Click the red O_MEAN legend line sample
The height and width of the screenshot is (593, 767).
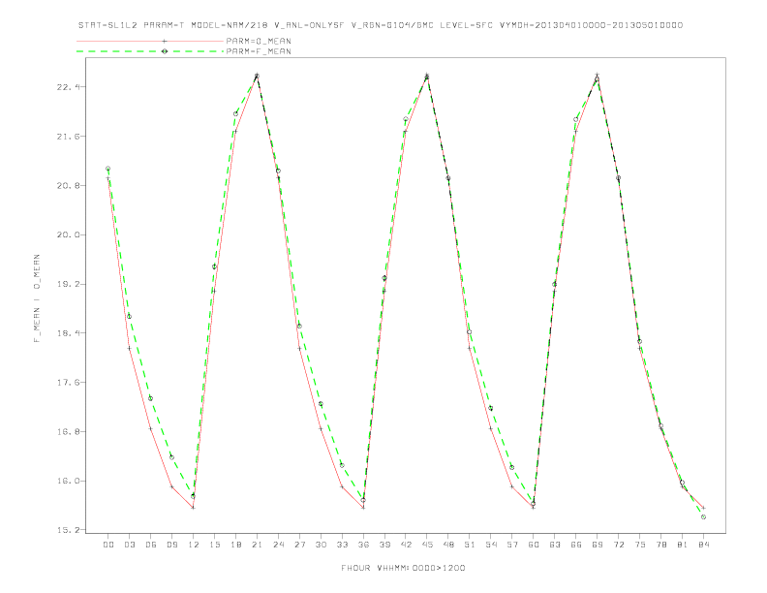(x=150, y=41)
